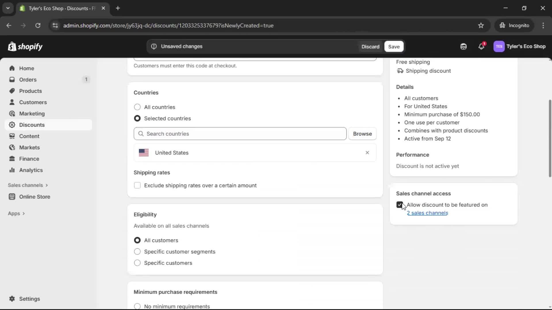552x310 pixels.
Task: Open the notifications bell
Action: click(x=482, y=46)
